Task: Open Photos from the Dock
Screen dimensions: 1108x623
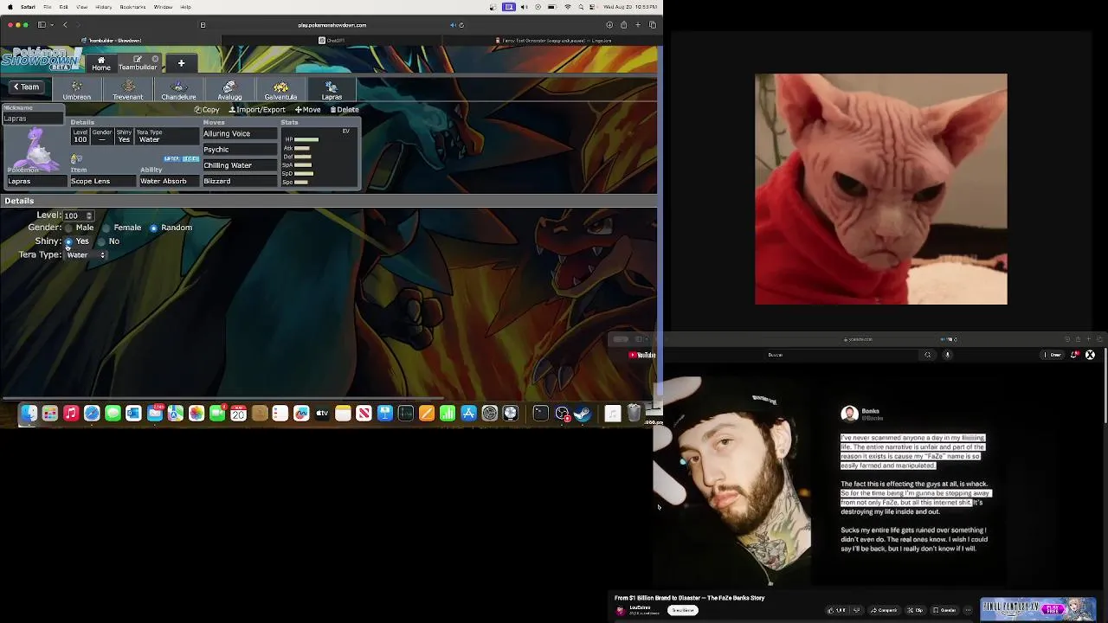Action: (x=196, y=414)
